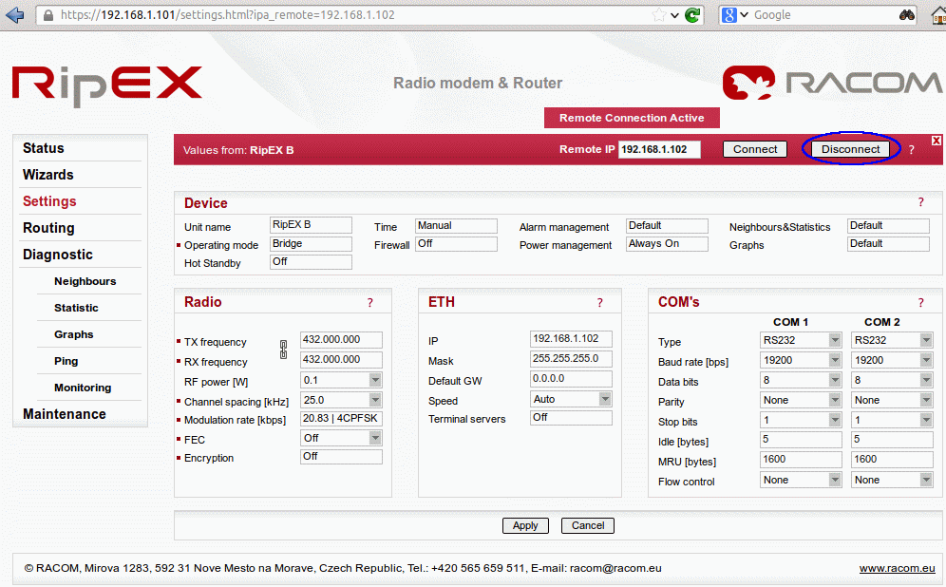This screenshot has height=587, width=946.
Task: Click the RACOM logo
Action: tap(833, 84)
